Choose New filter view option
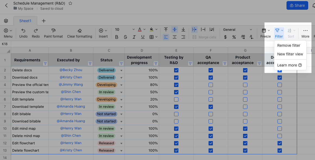 (x=290, y=54)
